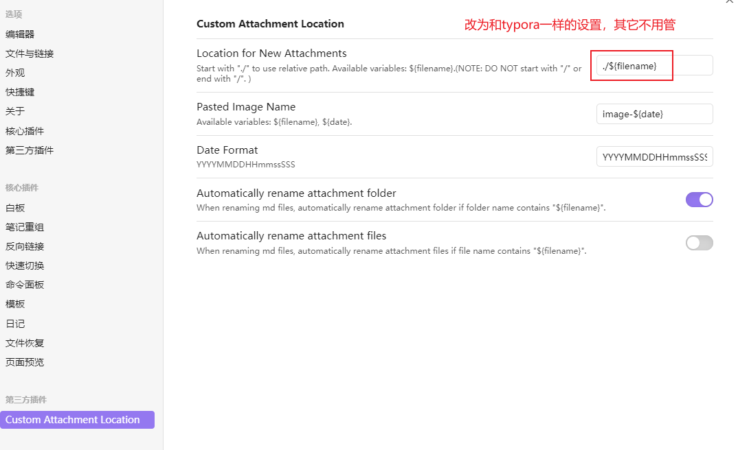Open 反向链接 plugin settings

25,246
